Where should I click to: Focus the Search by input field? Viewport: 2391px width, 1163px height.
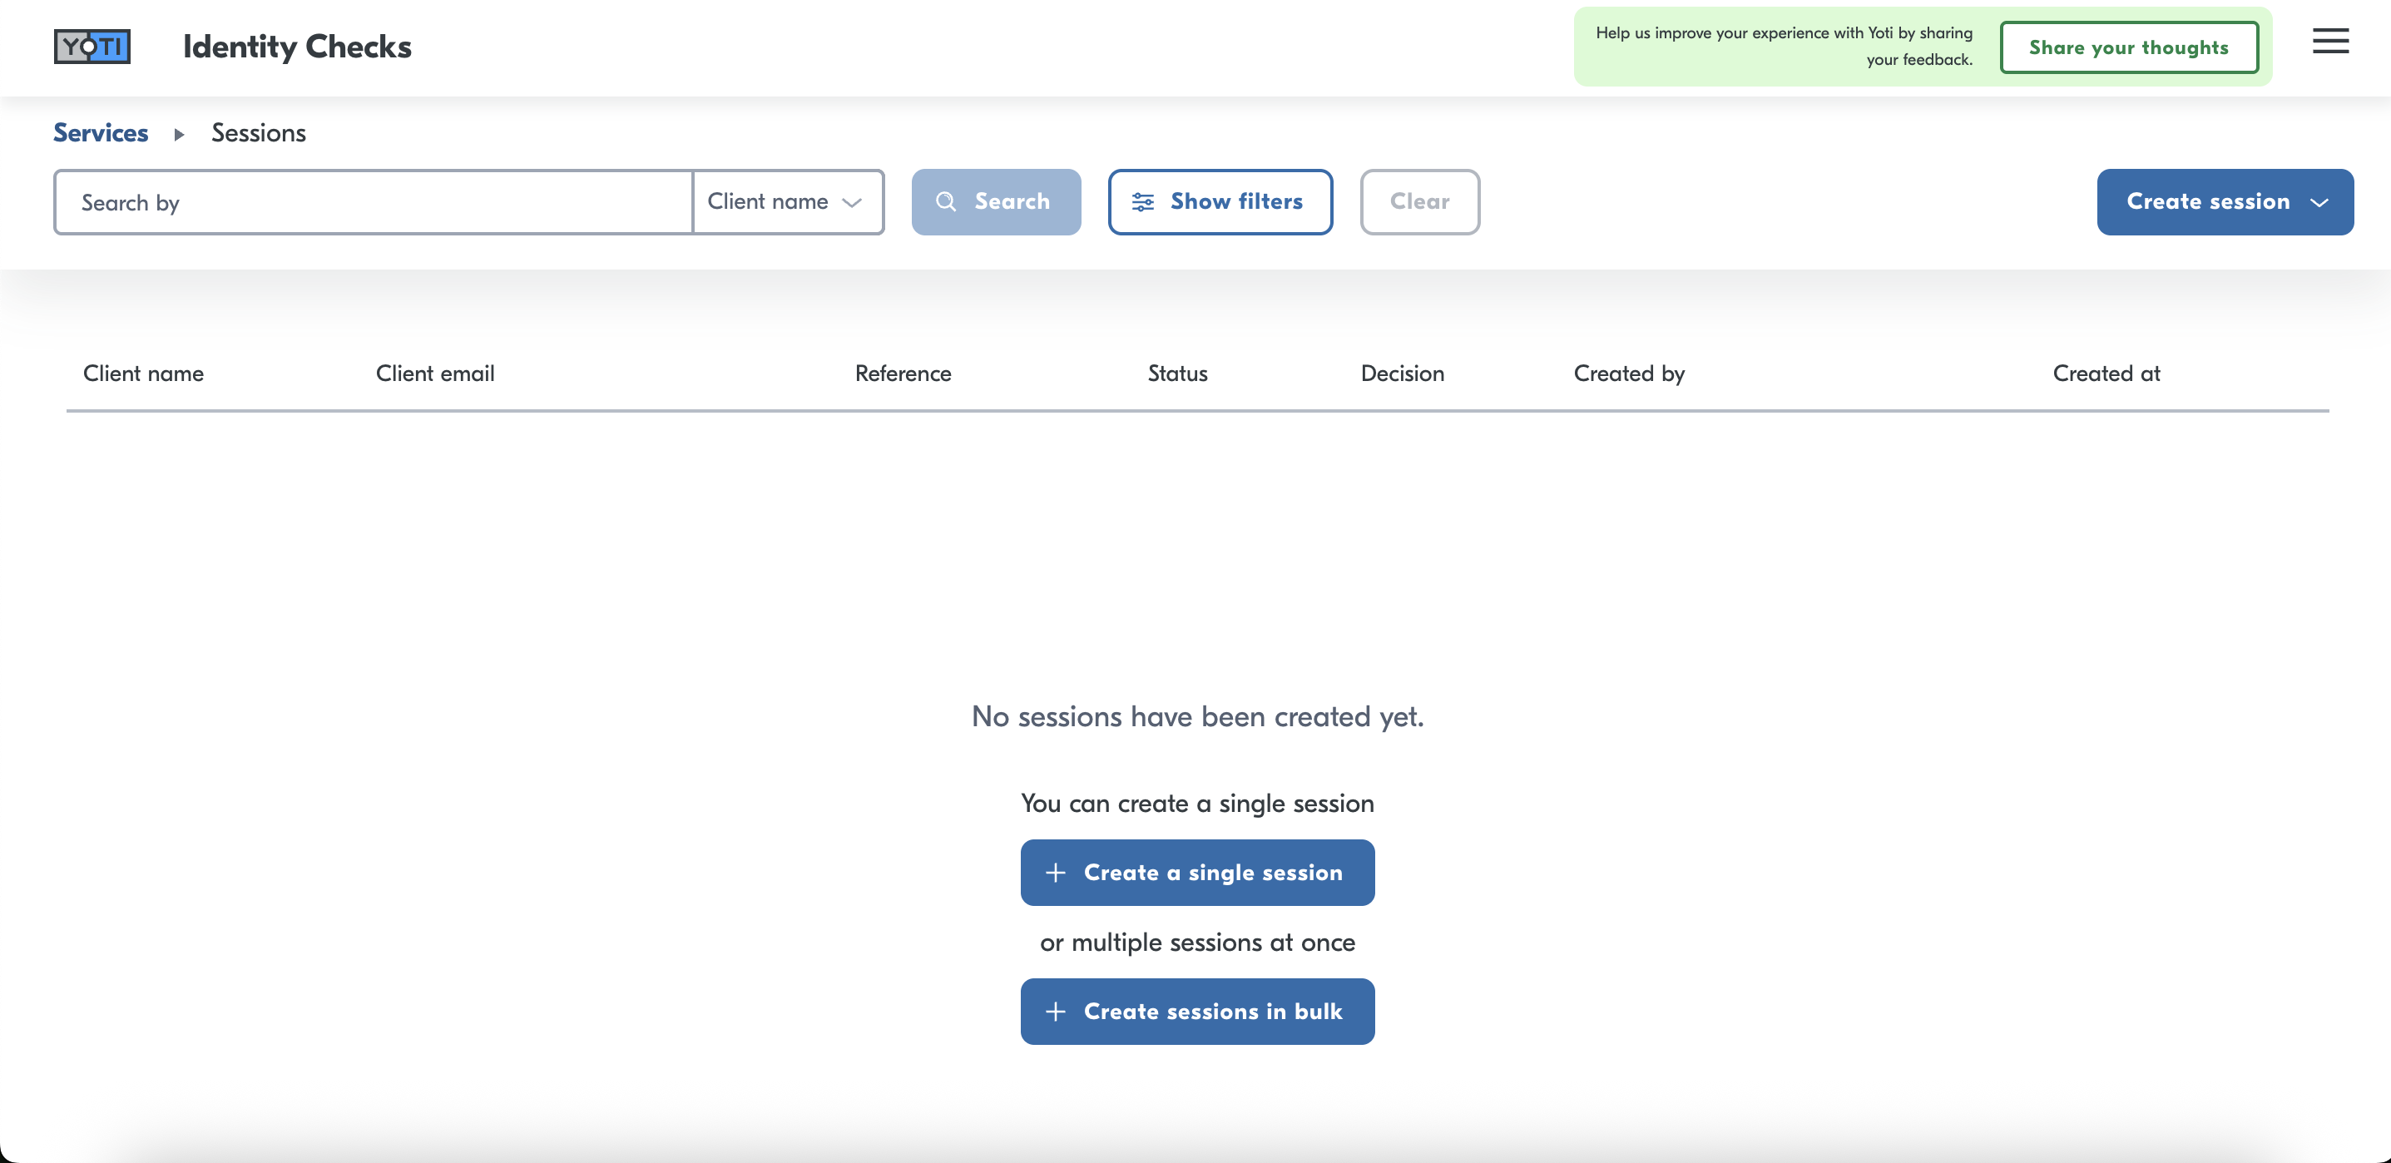coord(371,202)
